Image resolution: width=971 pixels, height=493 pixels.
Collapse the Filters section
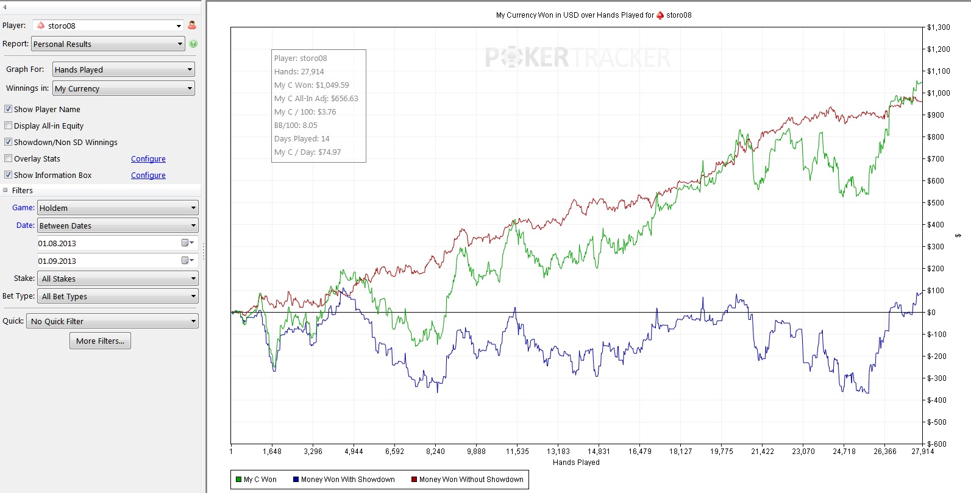(x=5, y=190)
